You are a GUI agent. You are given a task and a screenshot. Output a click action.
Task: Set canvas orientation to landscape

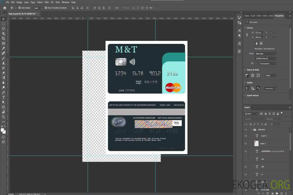tap(261, 43)
